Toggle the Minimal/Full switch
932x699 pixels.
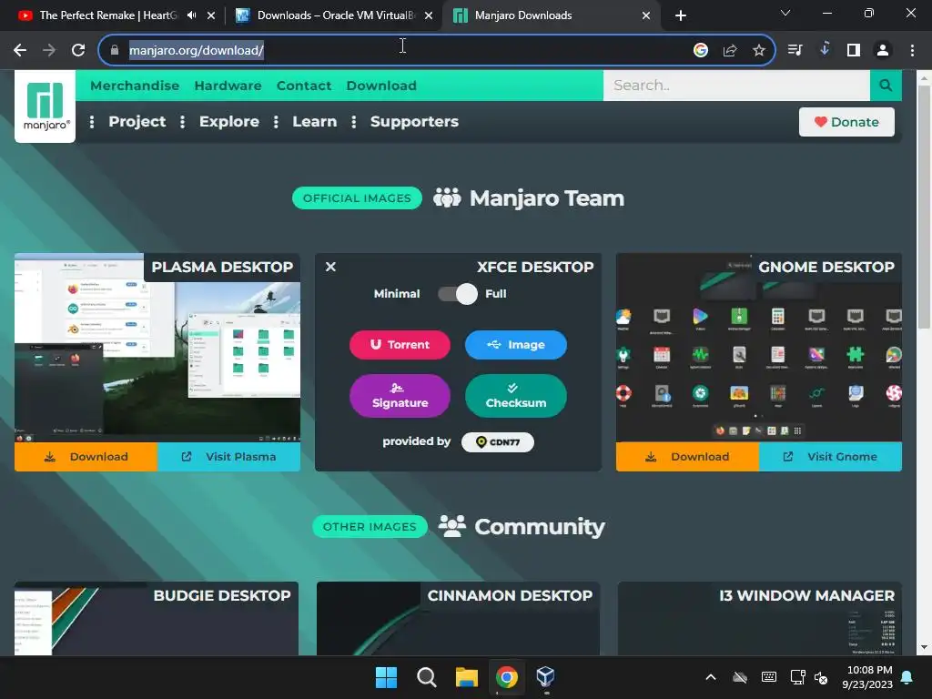click(x=458, y=294)
